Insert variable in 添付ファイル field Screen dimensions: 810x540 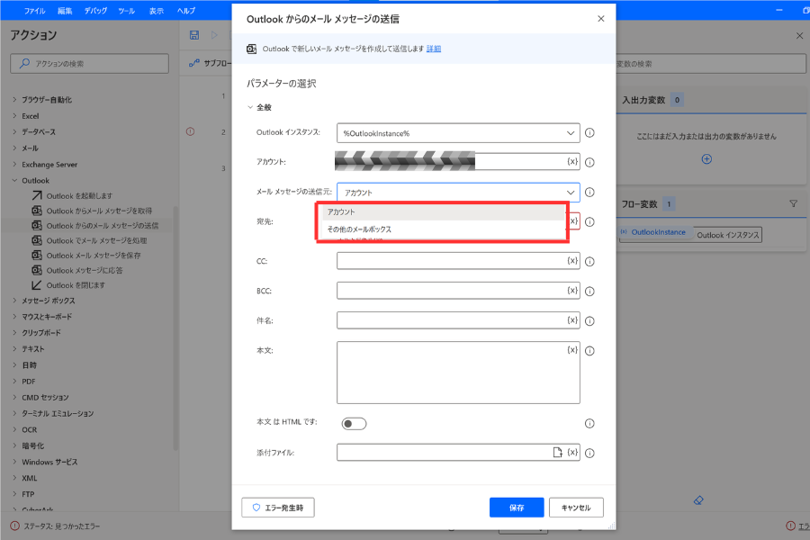572,452
